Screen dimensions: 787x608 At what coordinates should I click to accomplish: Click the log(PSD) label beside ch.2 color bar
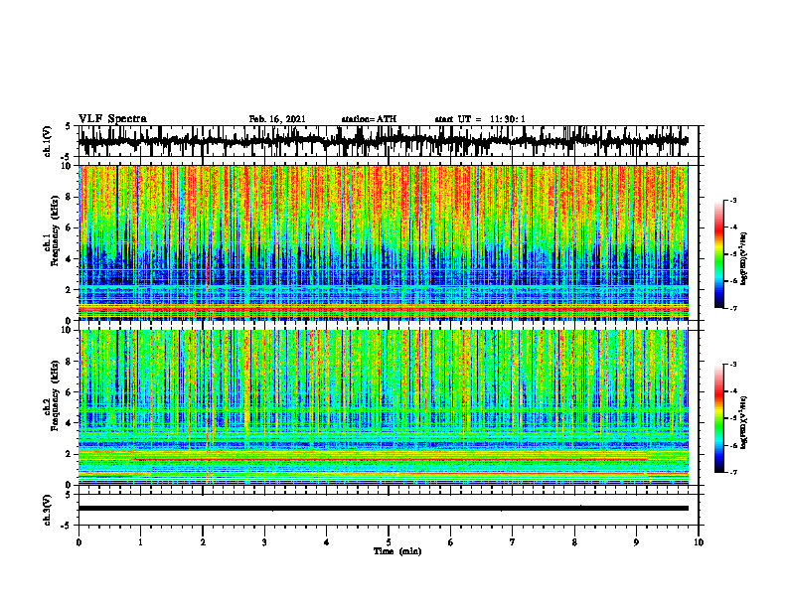click(x=744, y=423)
